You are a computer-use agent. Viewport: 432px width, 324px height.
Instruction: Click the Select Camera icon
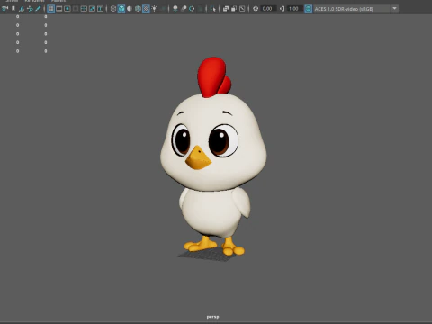click(4, 9)
